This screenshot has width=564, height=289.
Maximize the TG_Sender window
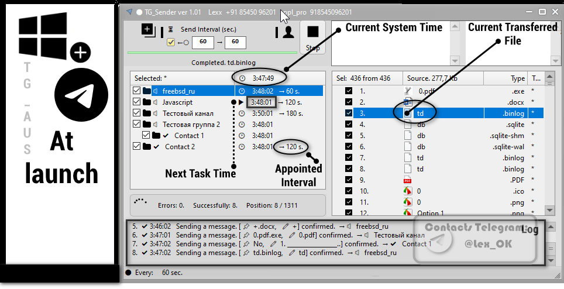[542, 12]
